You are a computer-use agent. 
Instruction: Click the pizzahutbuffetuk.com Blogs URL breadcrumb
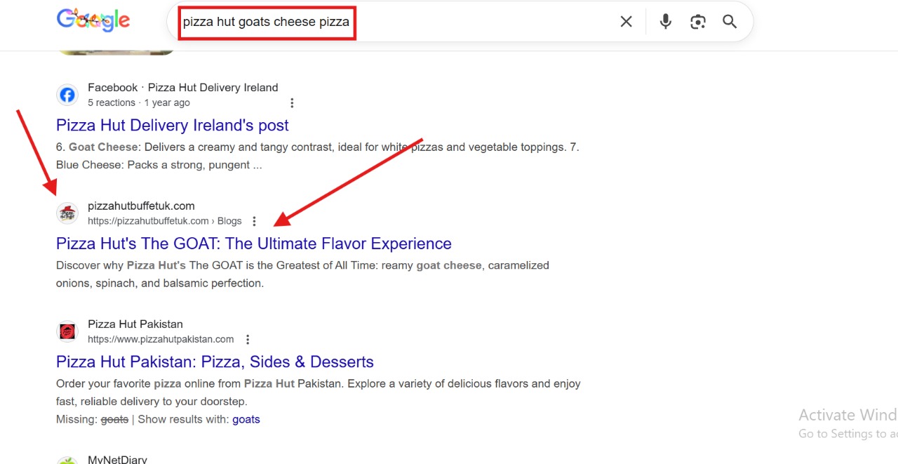click(164, 221)
